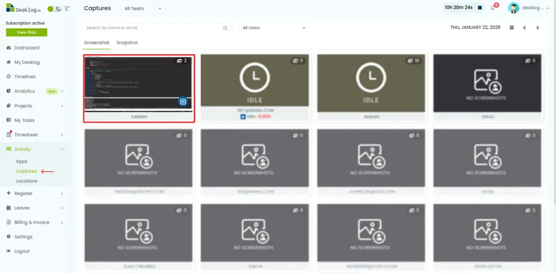Viewport: 556px width, 273px height.
Task: Click the Desklog.io logo
Action: [x=23, y=9]
